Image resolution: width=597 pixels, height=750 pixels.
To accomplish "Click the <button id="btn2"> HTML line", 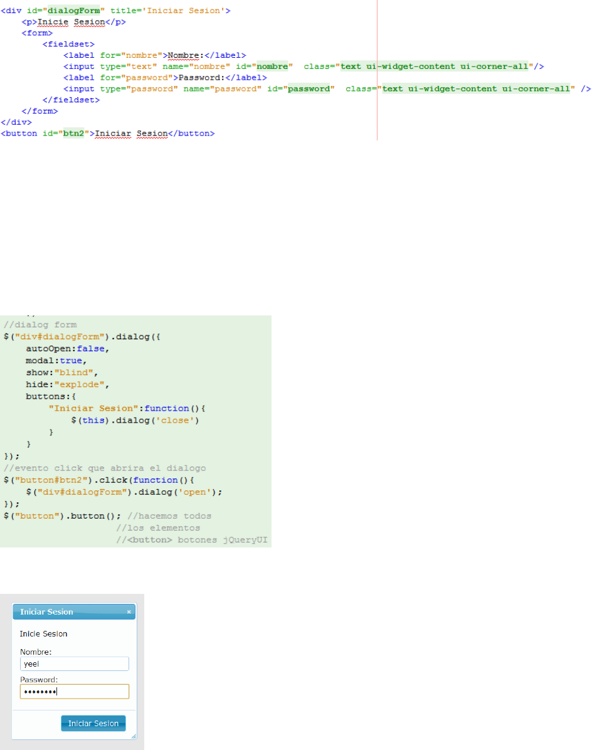I will coord(108,134).
